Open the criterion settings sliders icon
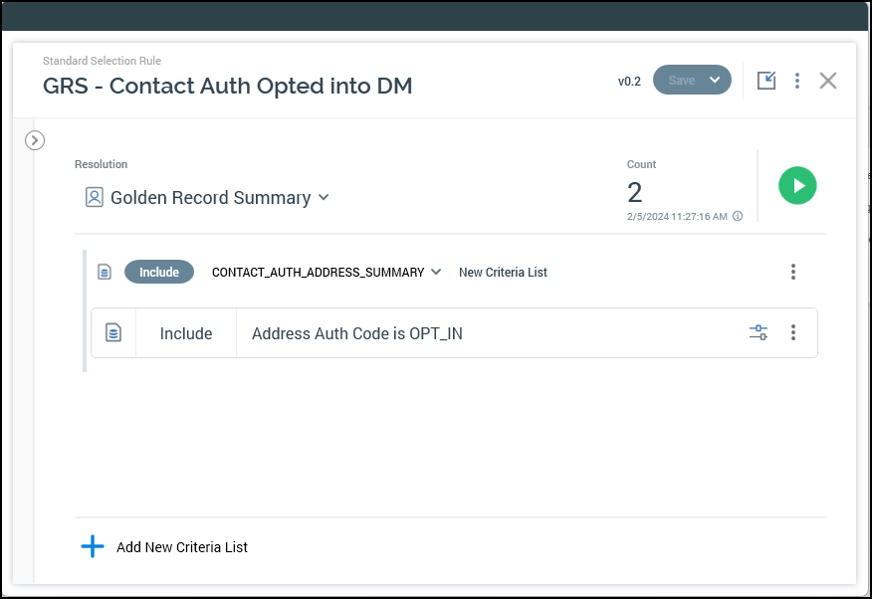872x599 pixels. 759,333
